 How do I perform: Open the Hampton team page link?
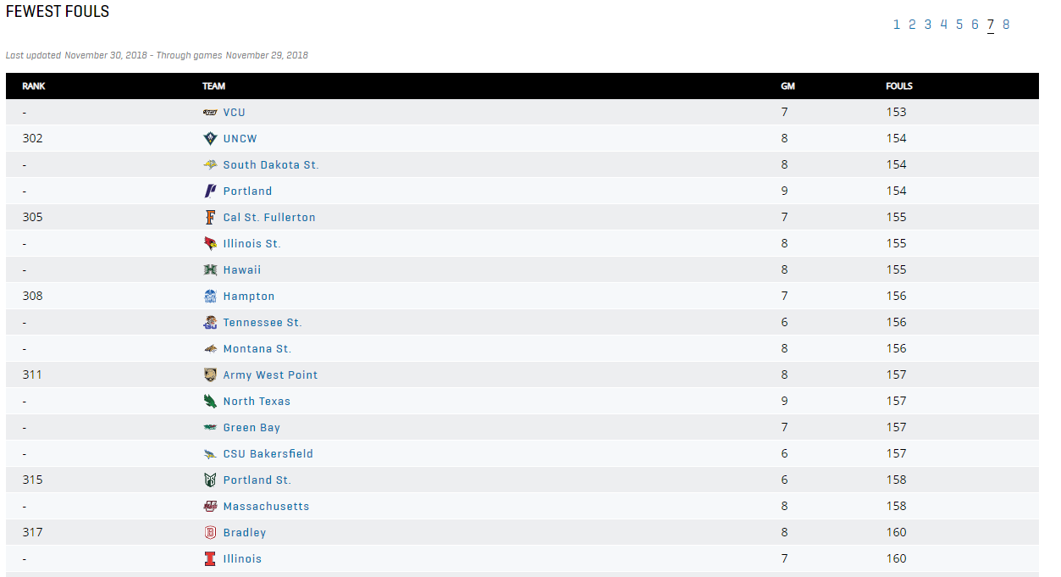(x=249, y=297)
